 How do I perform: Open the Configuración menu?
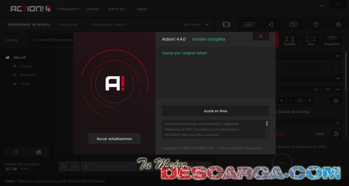(x=68, y=9)
